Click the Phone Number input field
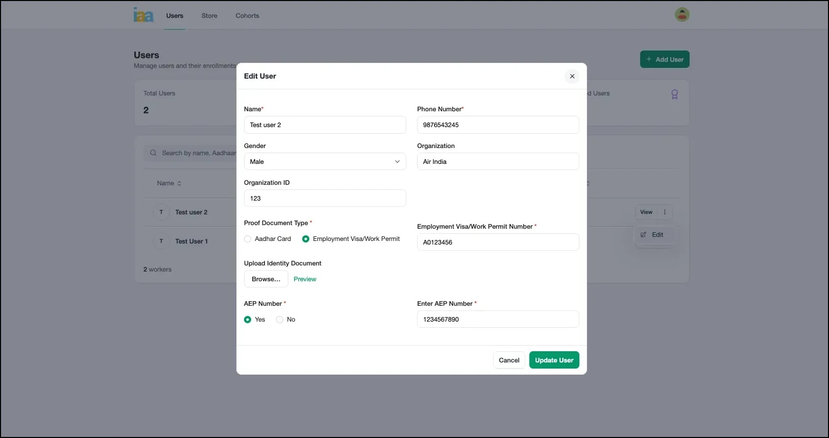Viewport: 829px width, 438px height. (498, 125)
